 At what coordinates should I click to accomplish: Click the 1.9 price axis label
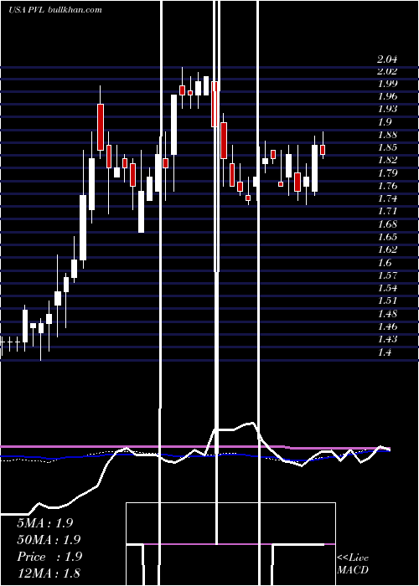(x=385, y=122)
